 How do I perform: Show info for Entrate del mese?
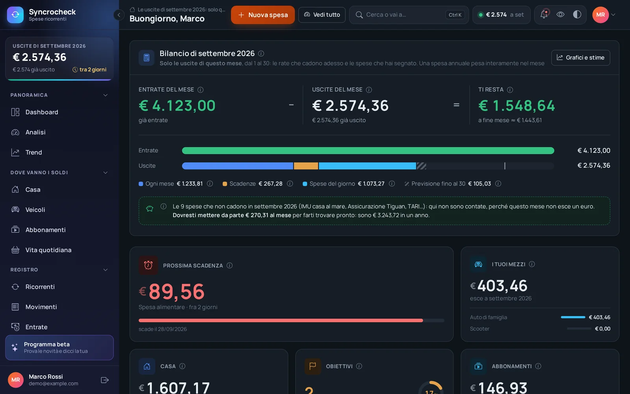point(200,90)
